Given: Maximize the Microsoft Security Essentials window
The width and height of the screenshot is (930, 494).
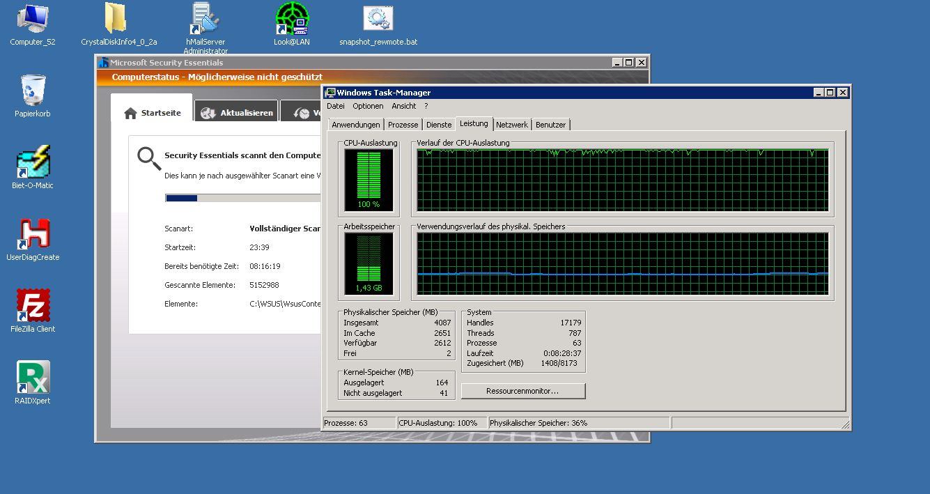Looking at the screenshot, I should pos(629,63).
